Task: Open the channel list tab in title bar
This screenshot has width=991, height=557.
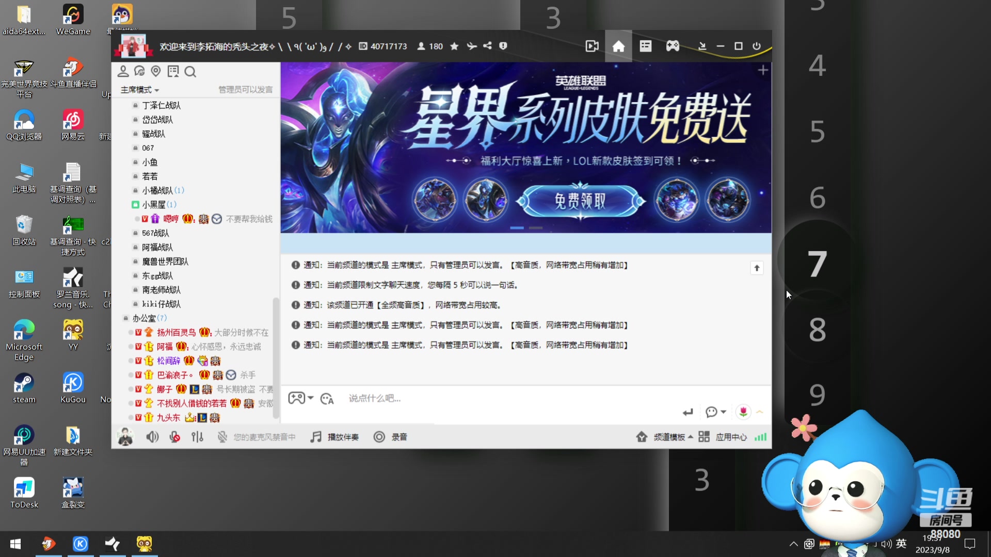Action: pyautogui.click(x=645, y=46)
